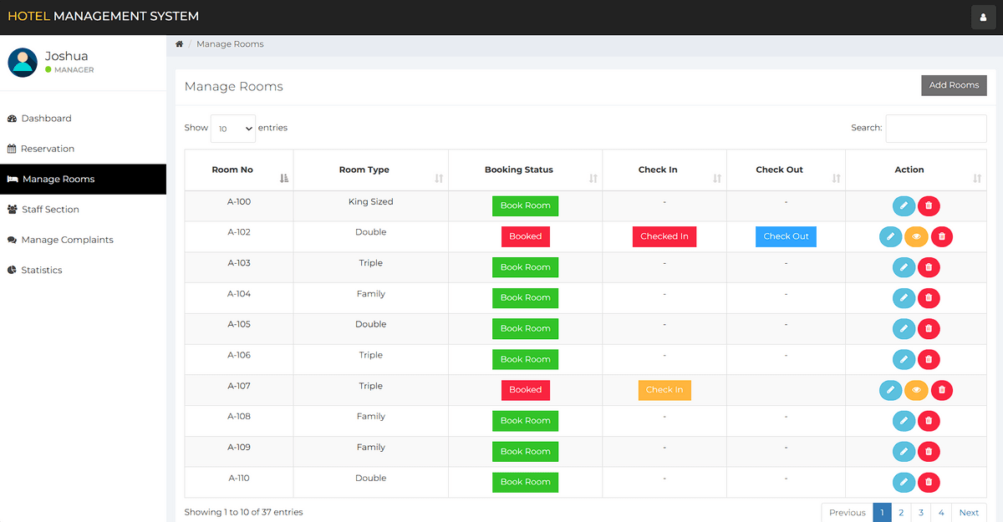Click the edit pencil icon for room A-110

904,482
